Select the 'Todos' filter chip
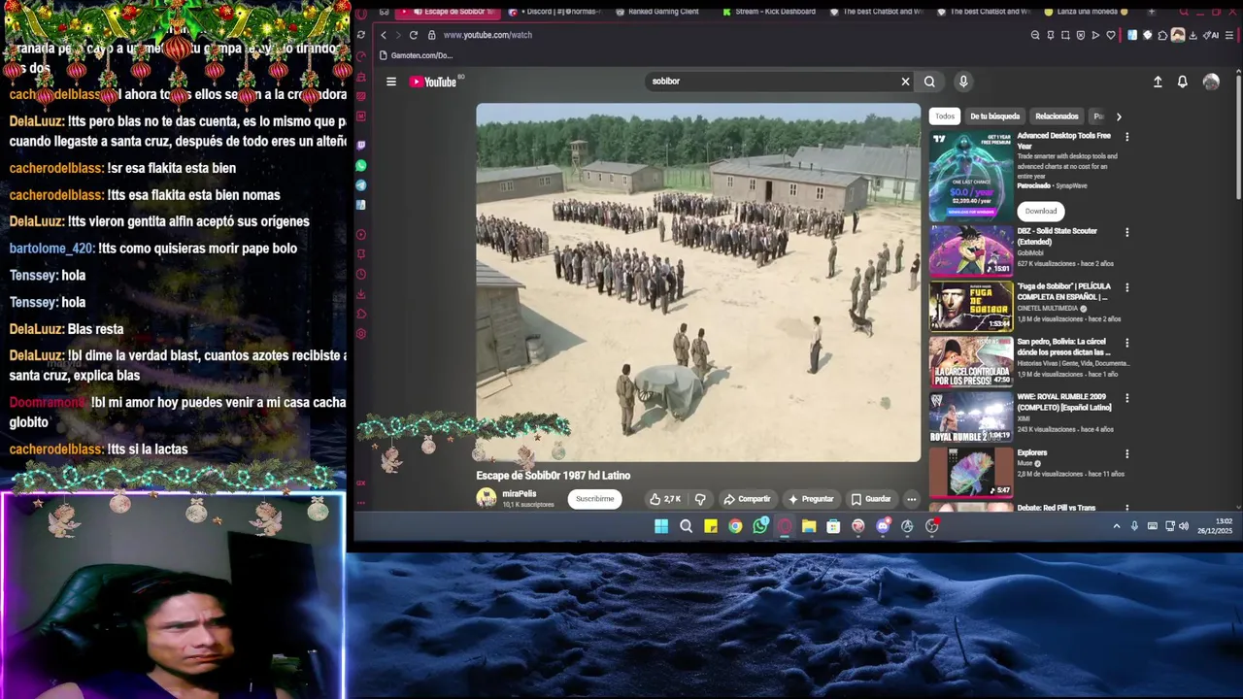The width and height of the screenshot is (1243, 699). [x=945, y=116]
